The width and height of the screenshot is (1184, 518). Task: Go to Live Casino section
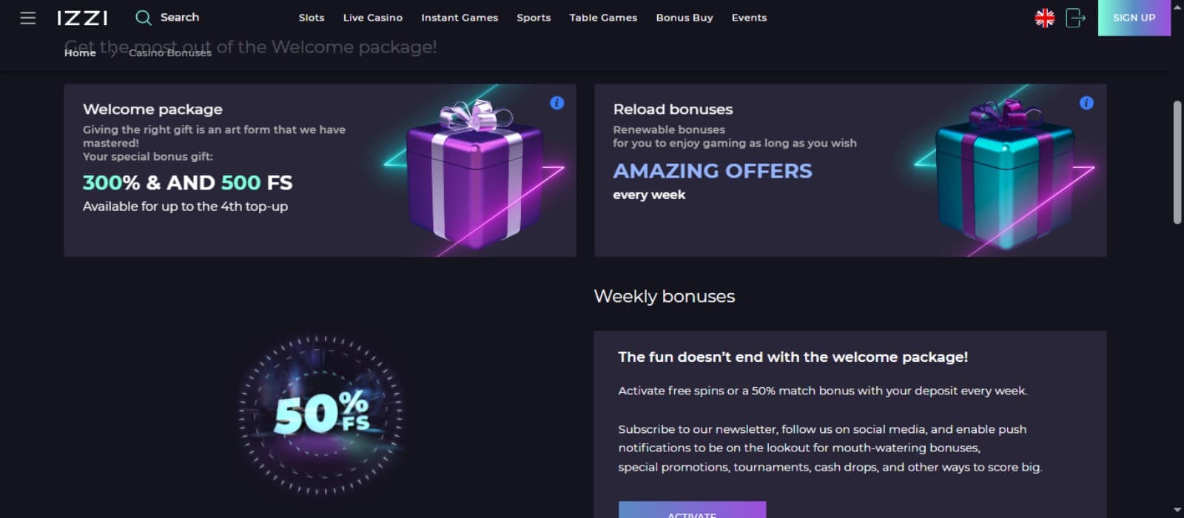pyautogui.click(x=373, y=18)
